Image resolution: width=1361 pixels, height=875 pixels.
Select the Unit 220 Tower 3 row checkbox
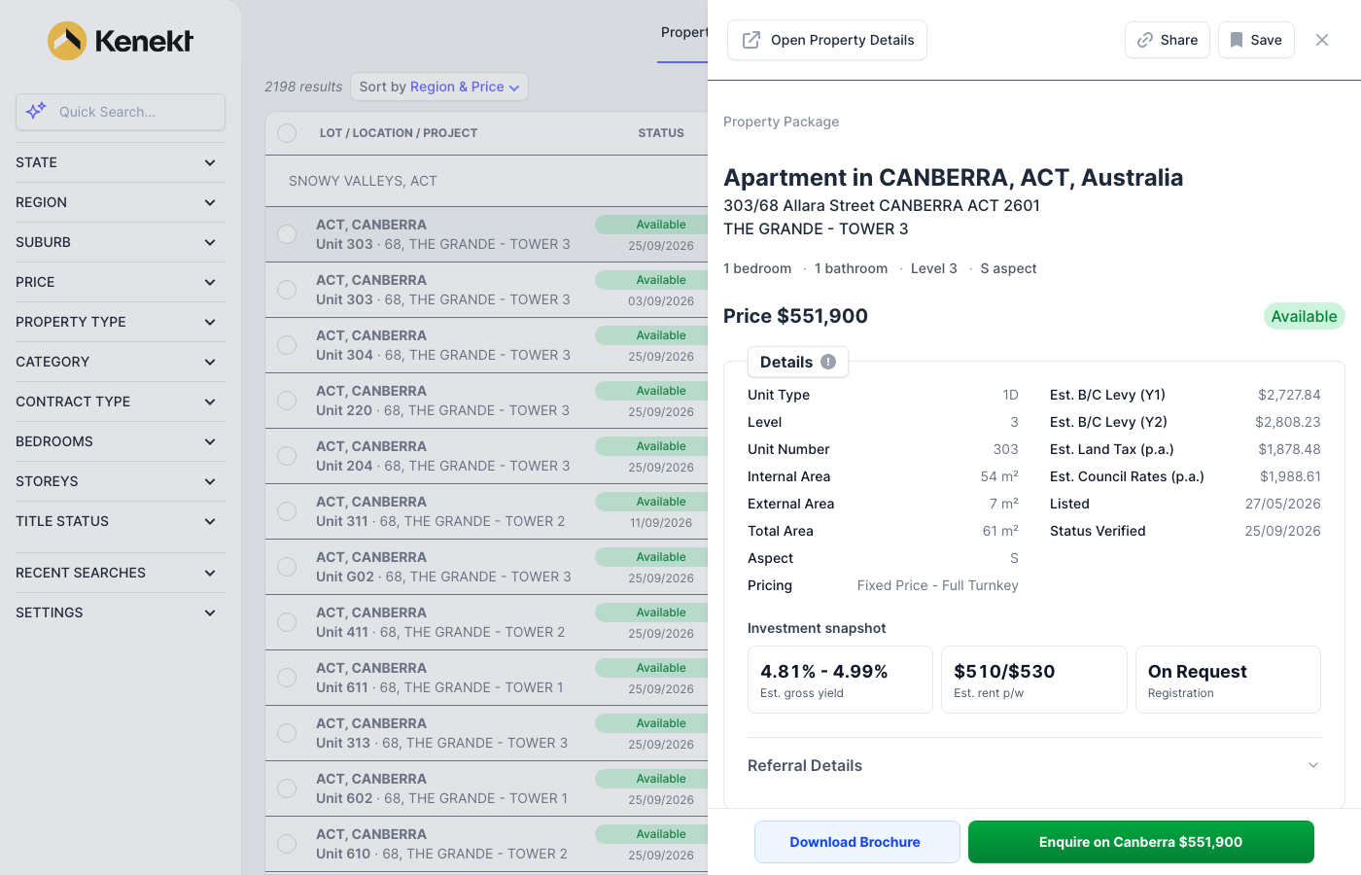(x=287, y=401)
